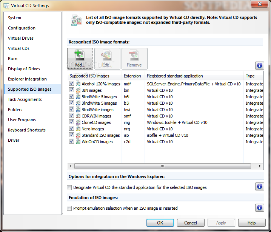Click the Nero images file icon
This screenshot has height=232, width=271.
pos(78,129)
